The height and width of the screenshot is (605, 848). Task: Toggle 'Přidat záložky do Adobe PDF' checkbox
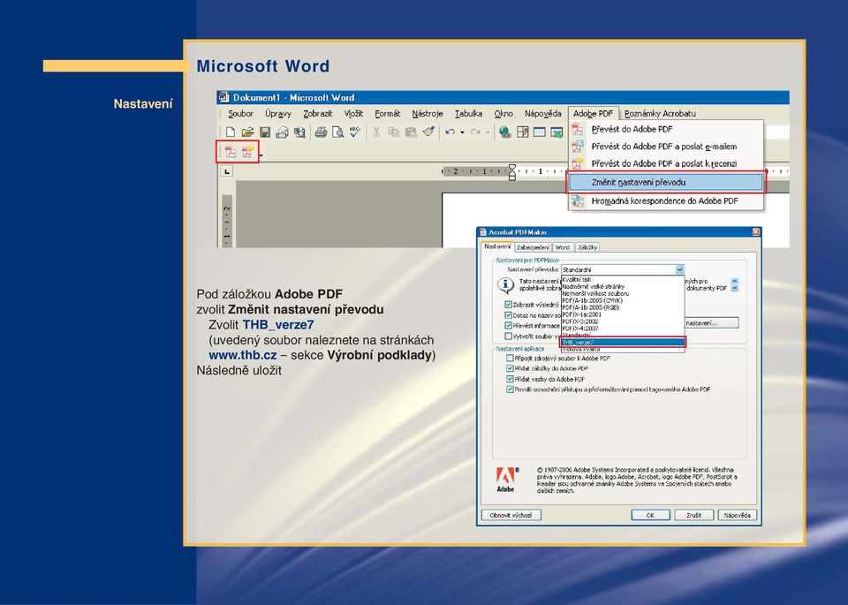510,368
